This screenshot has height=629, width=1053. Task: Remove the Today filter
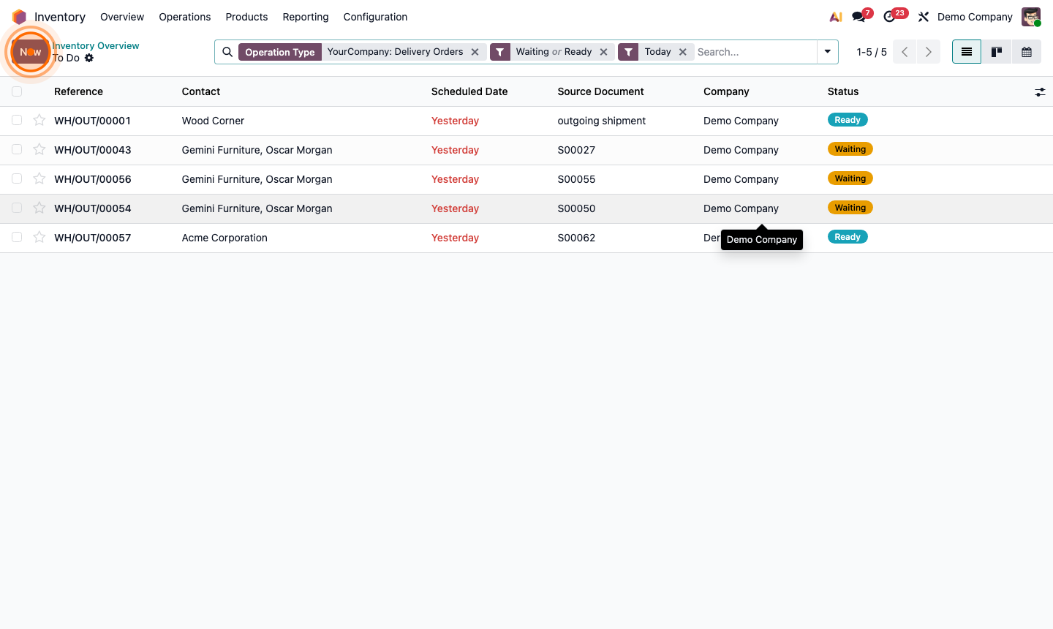(x=682, y=52)
